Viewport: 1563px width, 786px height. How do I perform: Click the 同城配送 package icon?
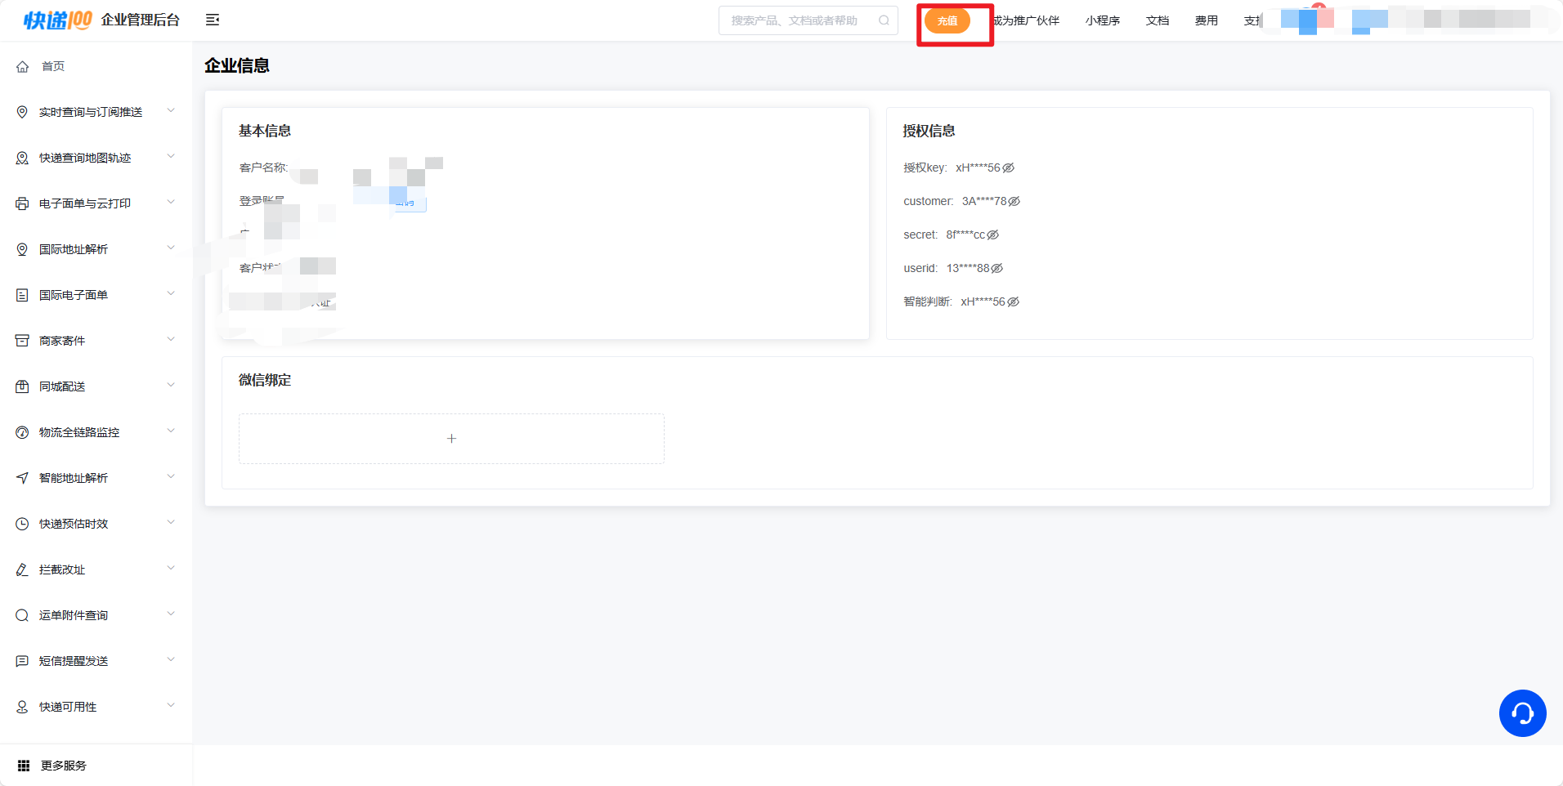22,386
